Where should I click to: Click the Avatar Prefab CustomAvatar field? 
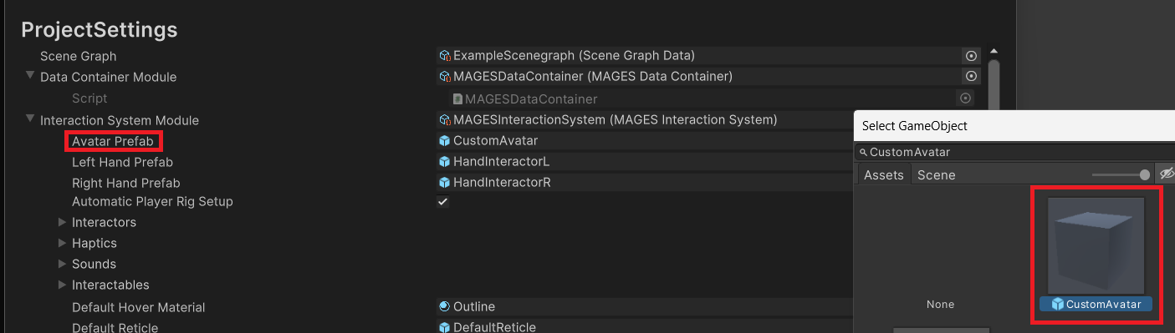point(646,141)
